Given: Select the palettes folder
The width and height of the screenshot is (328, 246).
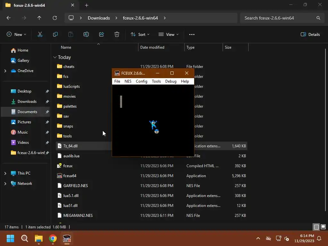Looking at the screenshot, I should [70, 106].
